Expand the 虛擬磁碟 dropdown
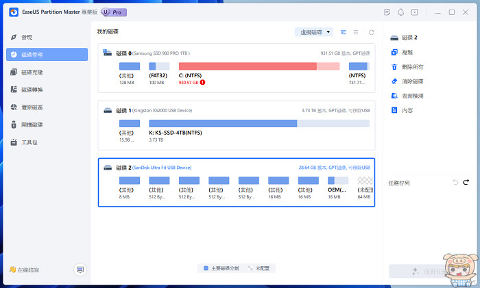480x288 pixels. pos(314,32)
